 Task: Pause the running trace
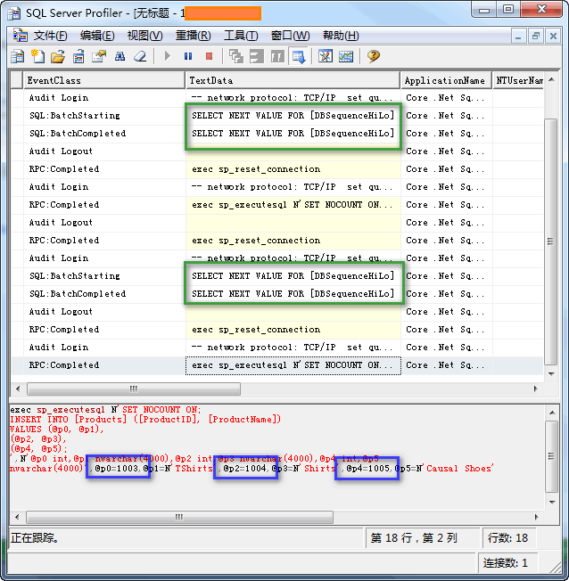pyautogui.click(x=188, y=56)
